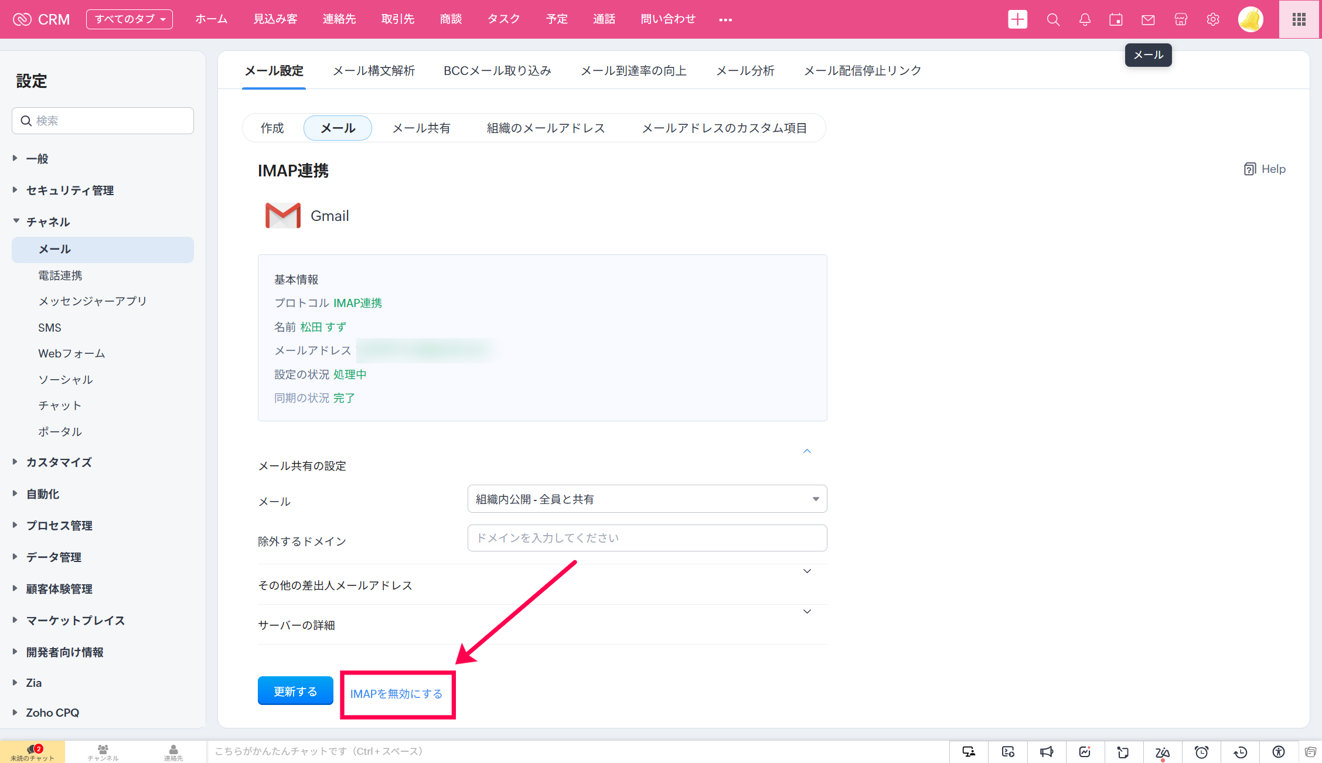Open the apps grid launcher

[1299, 19]
